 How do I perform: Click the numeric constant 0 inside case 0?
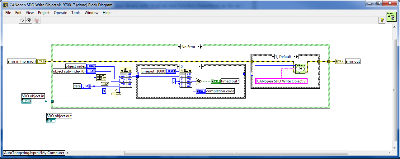pyautogui.click(x=174, y=81)
